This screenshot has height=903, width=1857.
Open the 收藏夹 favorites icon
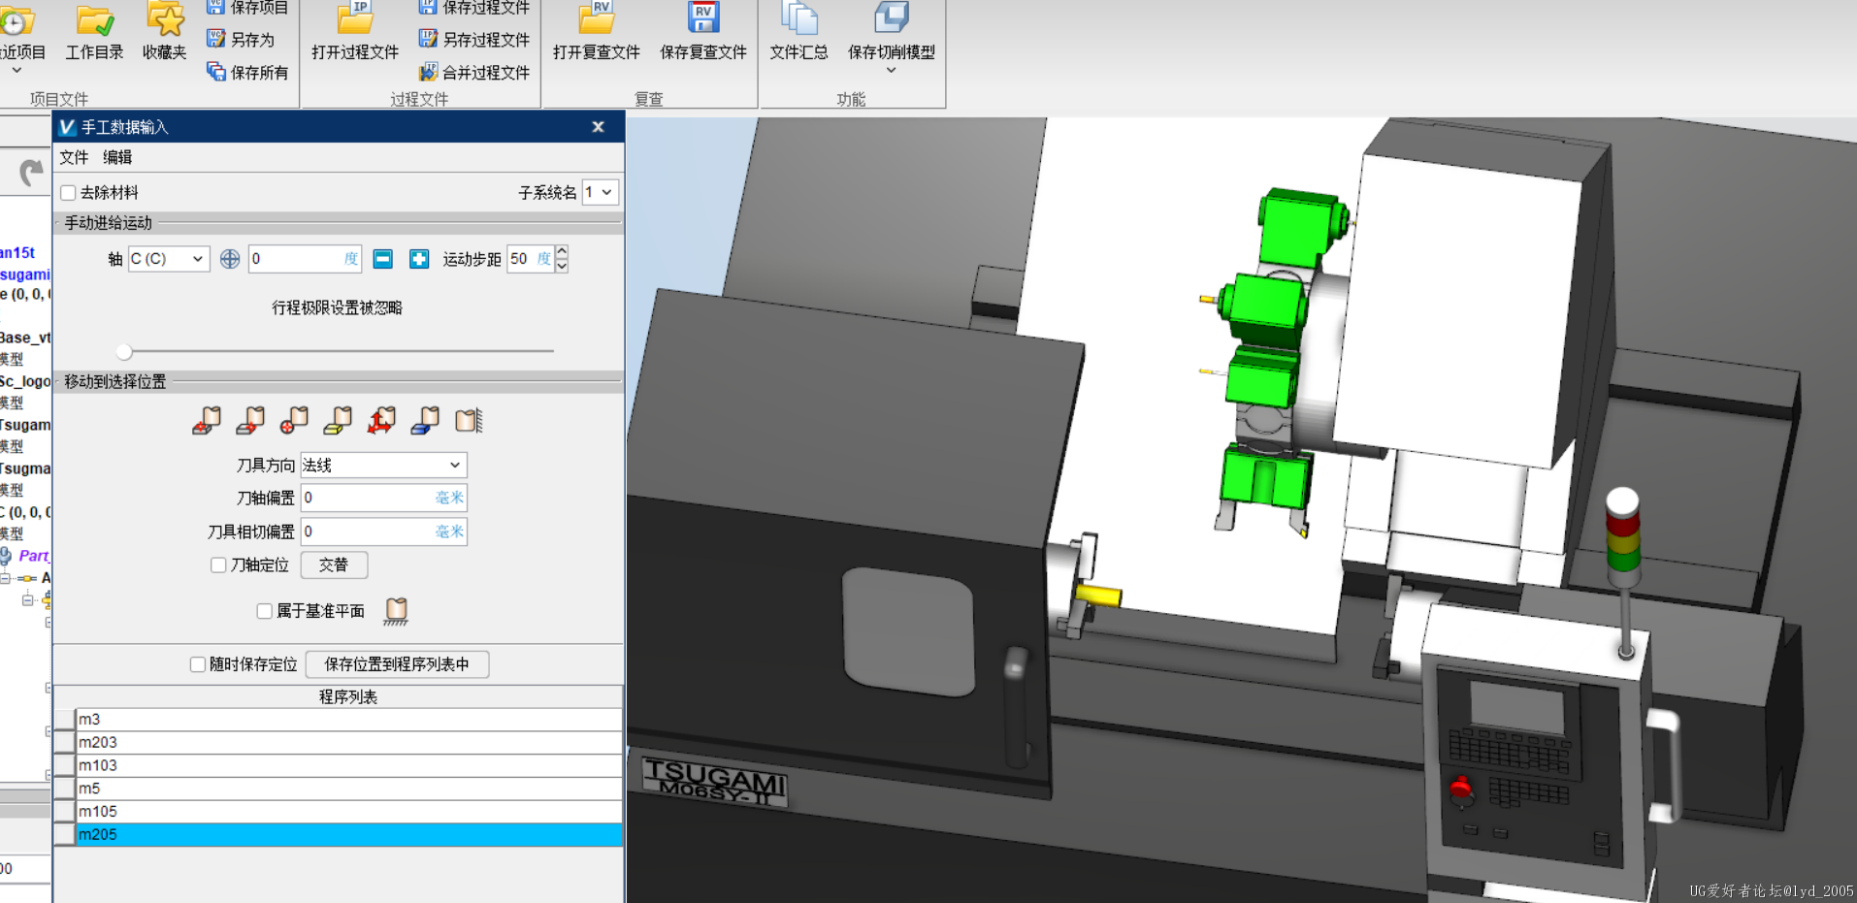click(164, 32)
